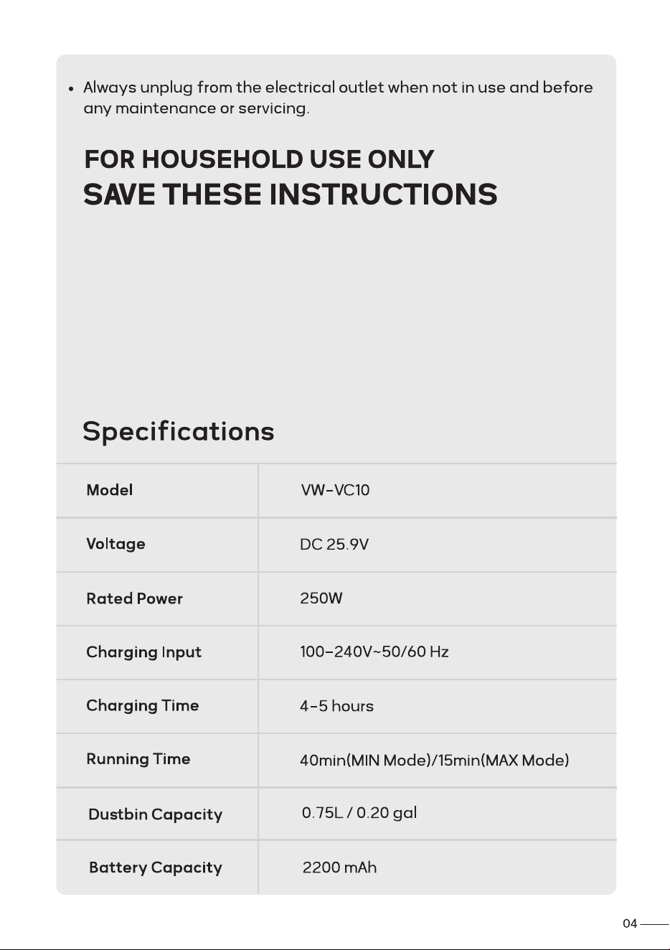The width and height of the screenshot is (670, 950).
Task: Click the 'Model' row label
Action: coord(109,490)
